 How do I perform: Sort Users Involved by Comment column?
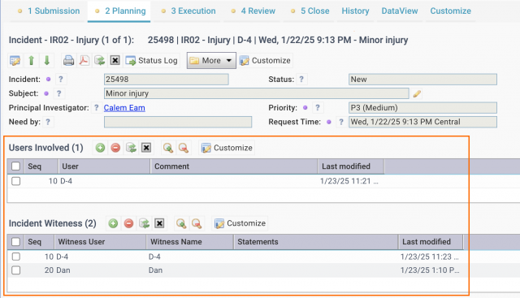pos(234,166)
